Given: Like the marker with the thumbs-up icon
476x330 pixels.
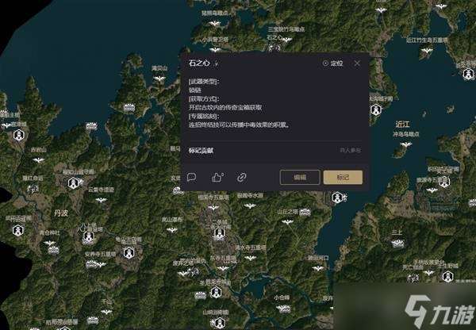Looking at the screenshot, I should [x=217, y=177].
